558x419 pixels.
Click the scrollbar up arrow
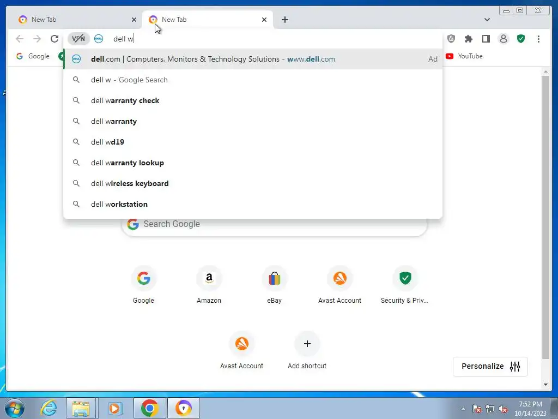tap(545, 72)
